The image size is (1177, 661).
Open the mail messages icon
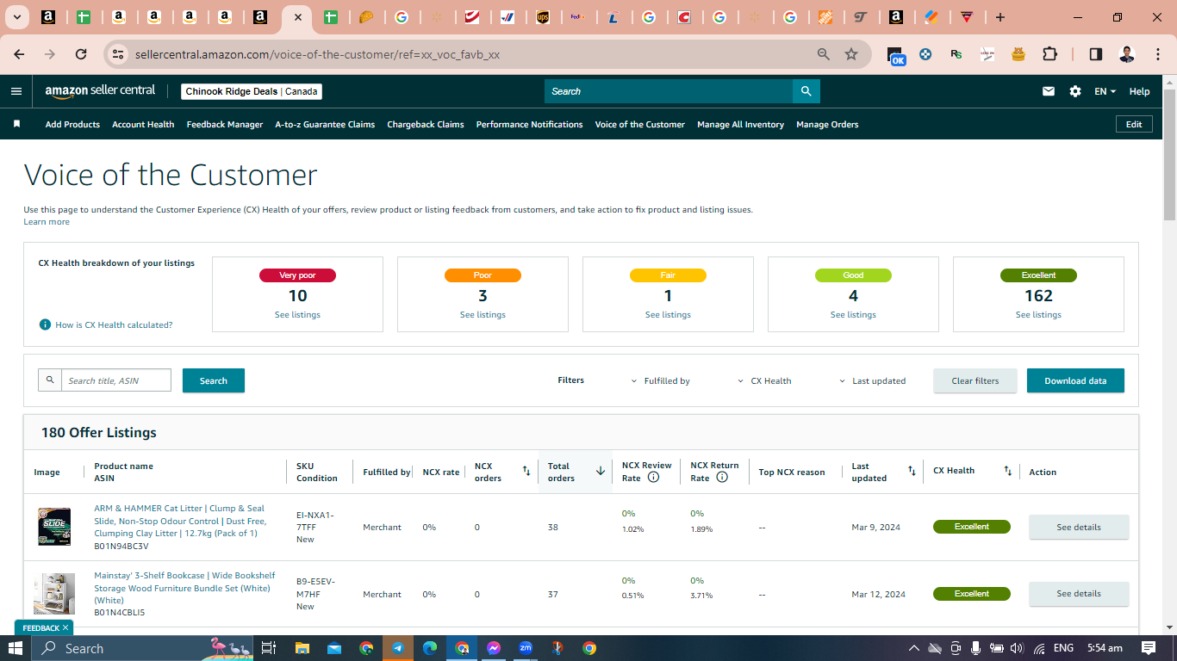(1049, 91)
